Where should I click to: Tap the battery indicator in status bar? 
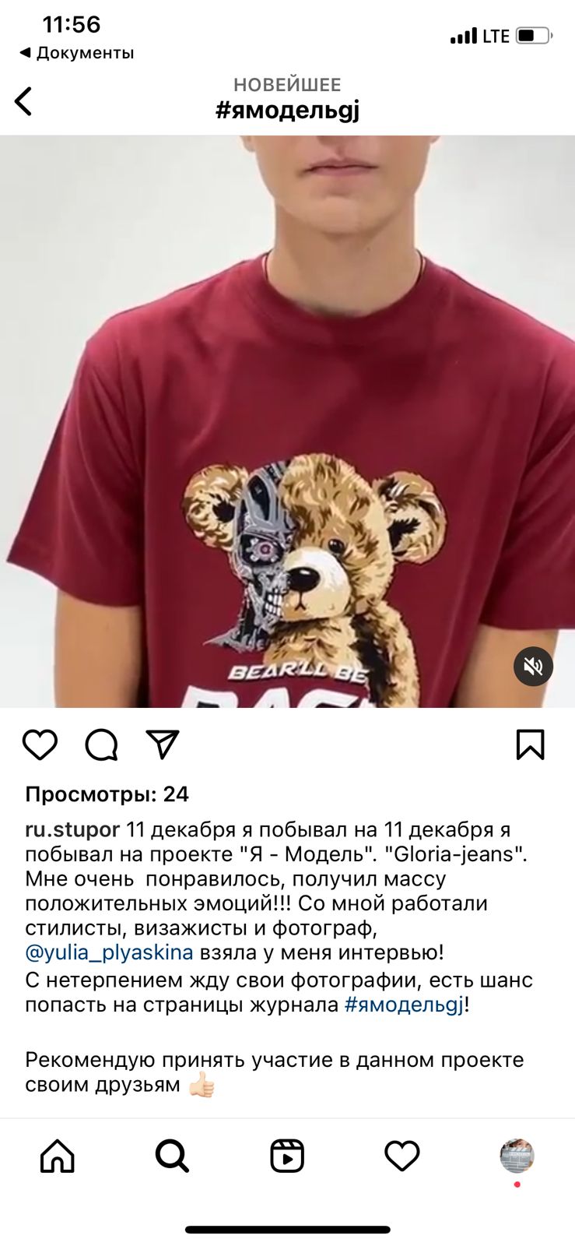pyautogui.click(x=534, y=36)
